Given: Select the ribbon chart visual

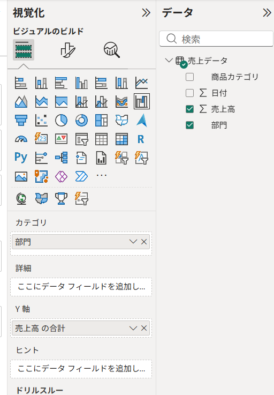Looking at the screenshot, I should 121,101.
